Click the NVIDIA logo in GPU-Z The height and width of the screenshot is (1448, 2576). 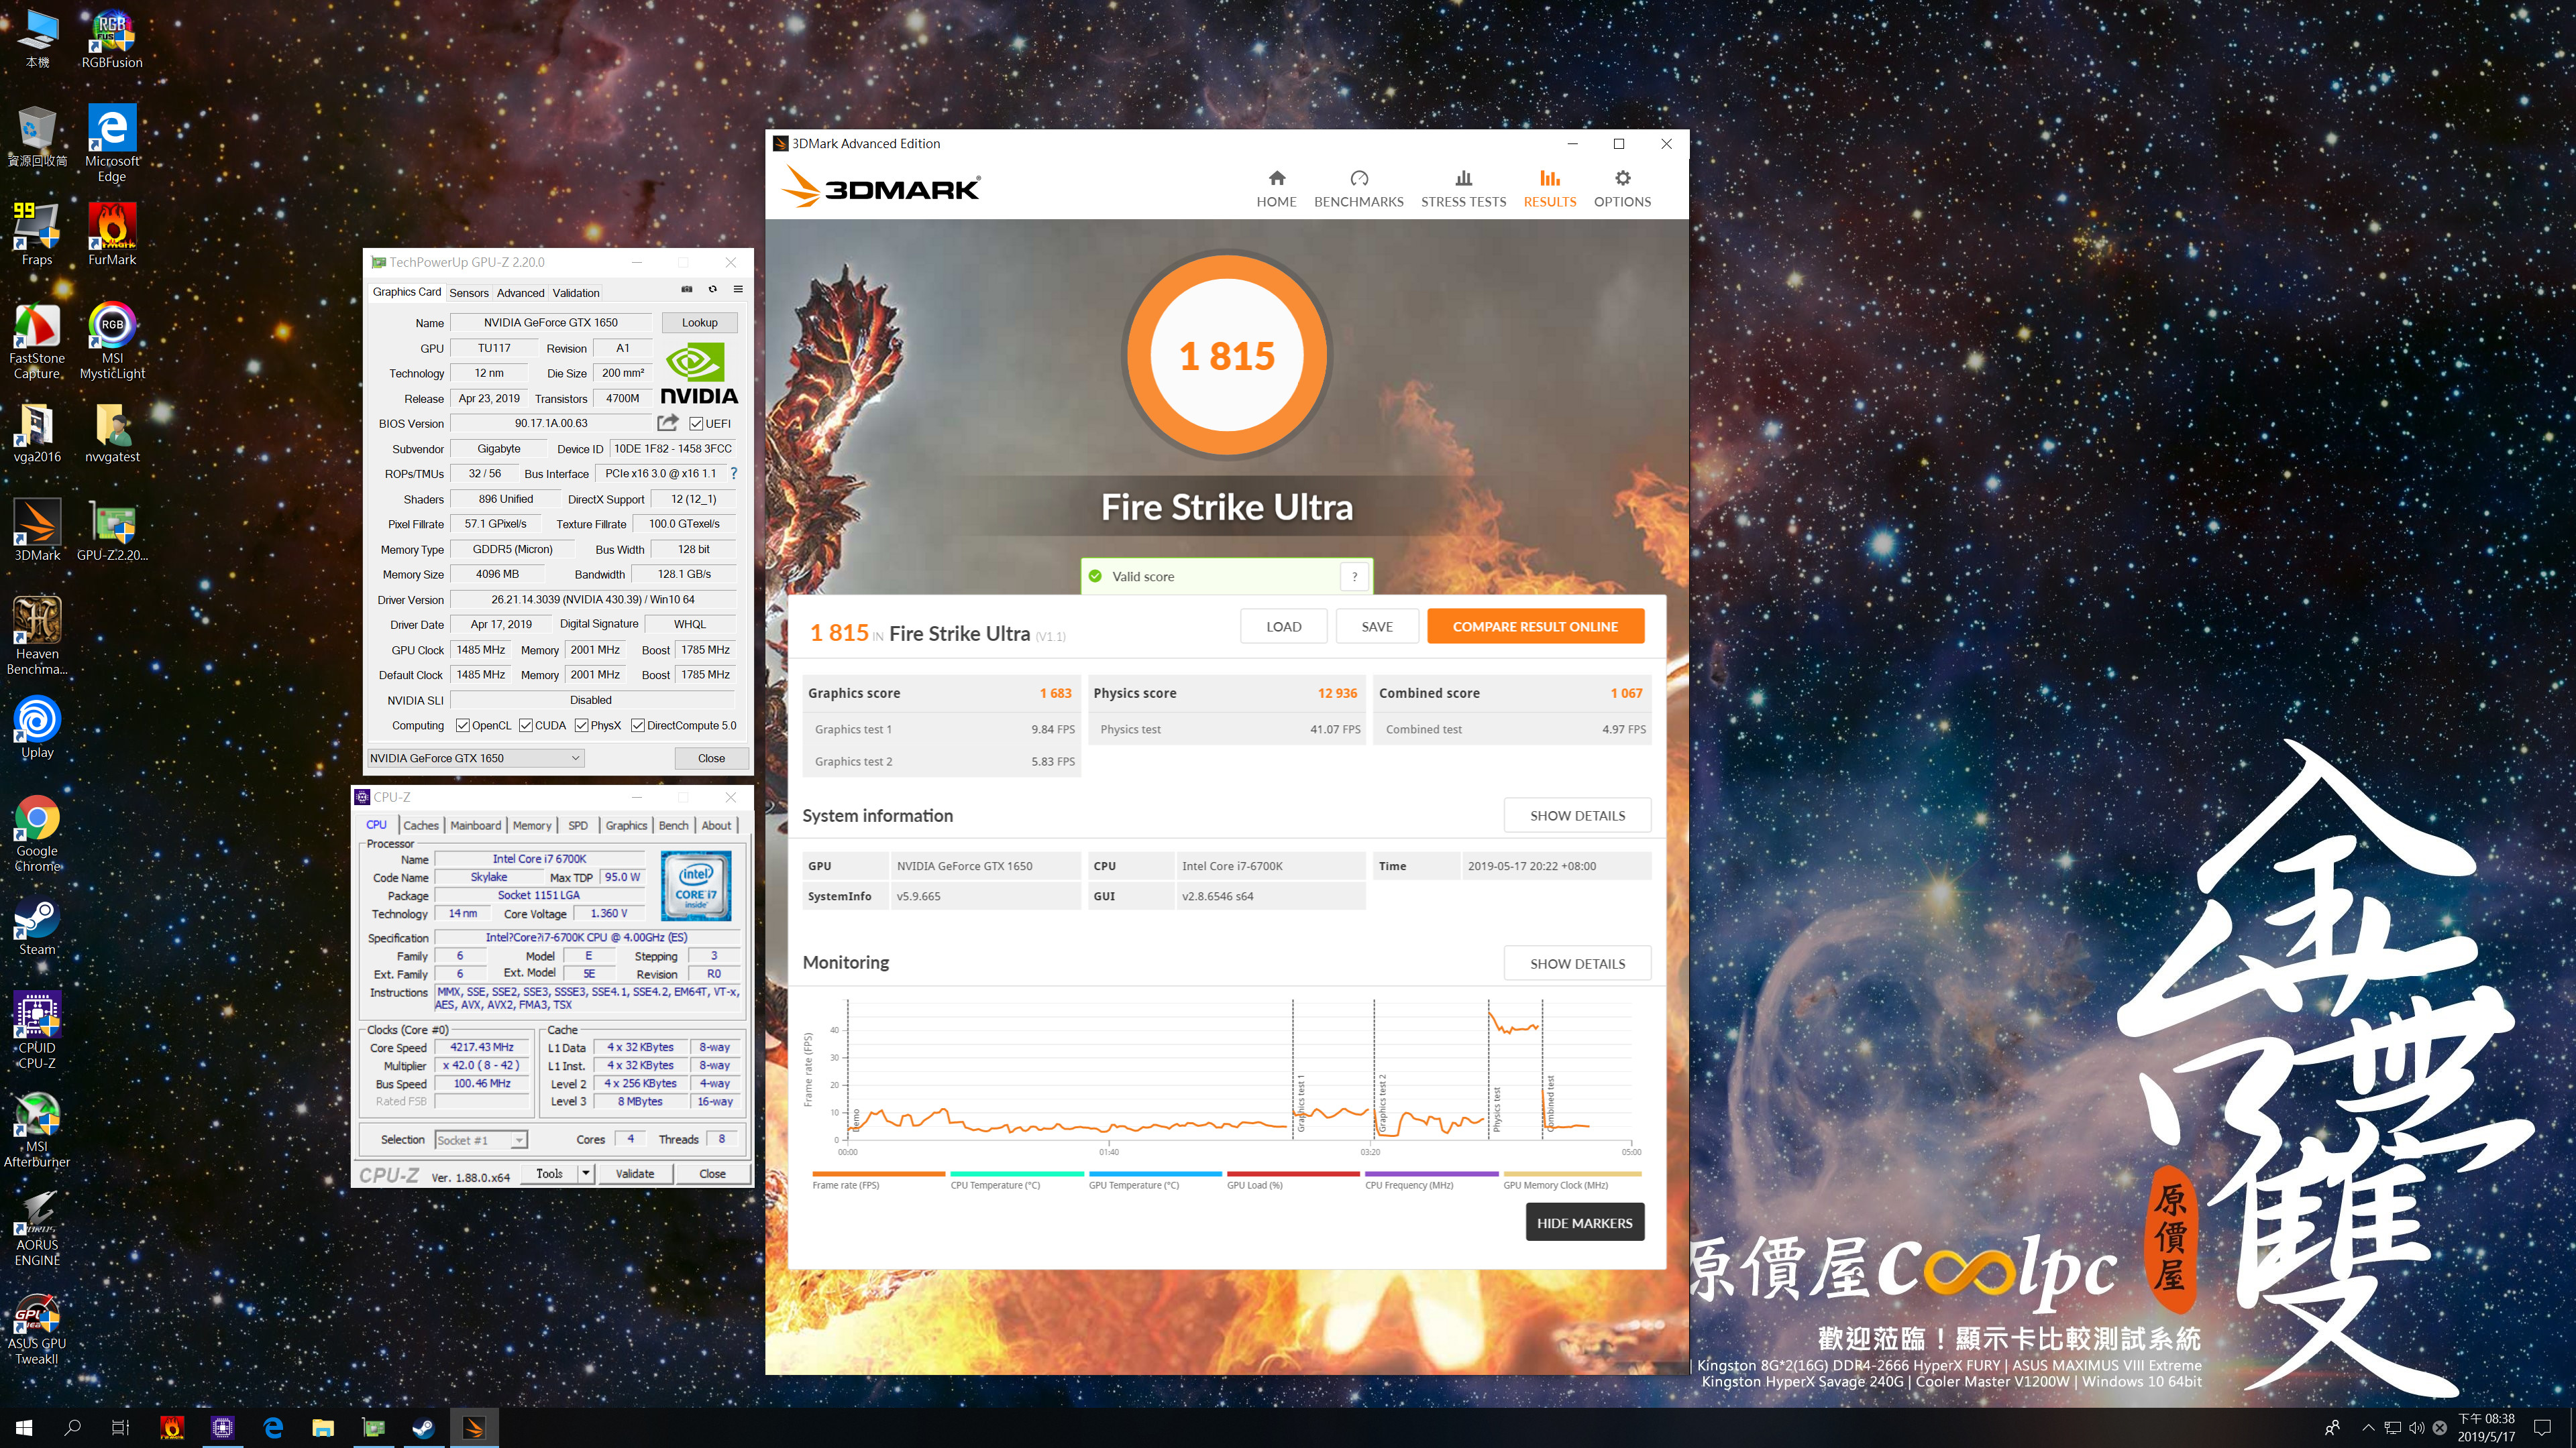698,374
